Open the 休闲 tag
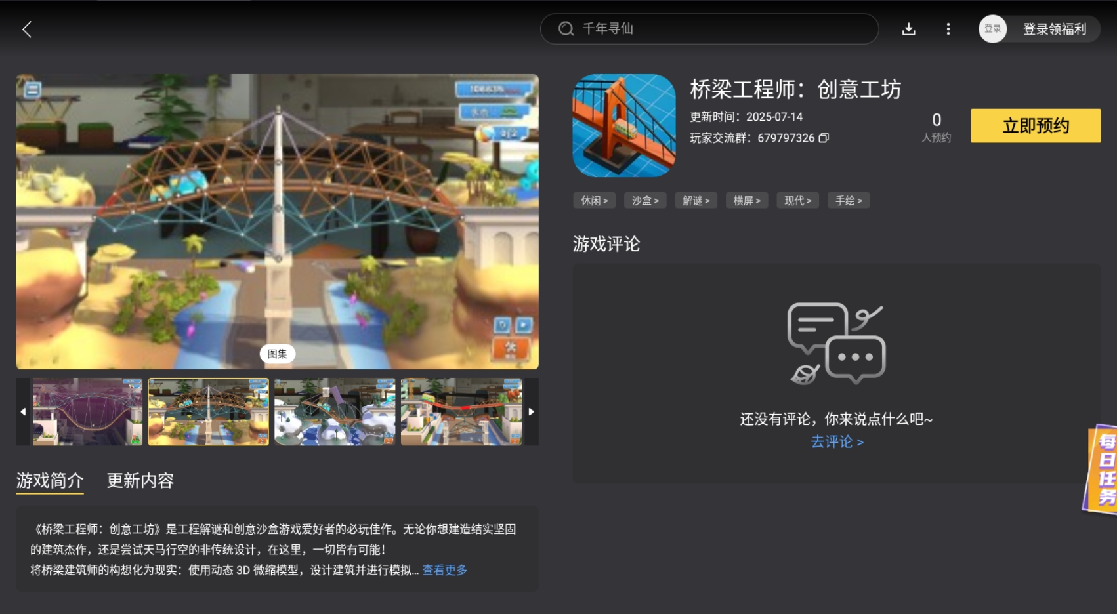 coord(594,201)
